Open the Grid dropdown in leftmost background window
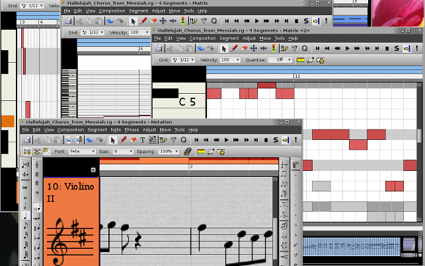The height and width of the screenshot is (266, 425). tap(32, 5)
